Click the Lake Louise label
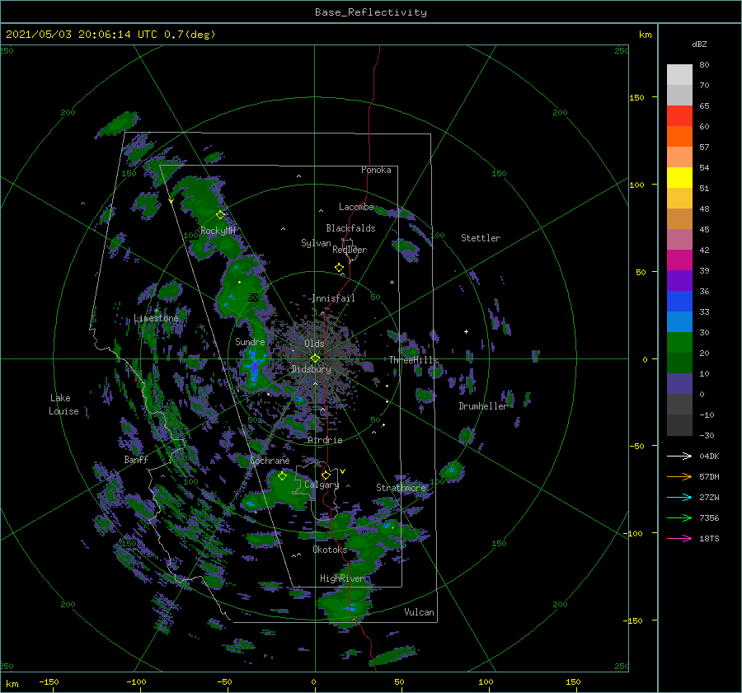This screenshot has height=693, width=742. [x=63, y=405]
